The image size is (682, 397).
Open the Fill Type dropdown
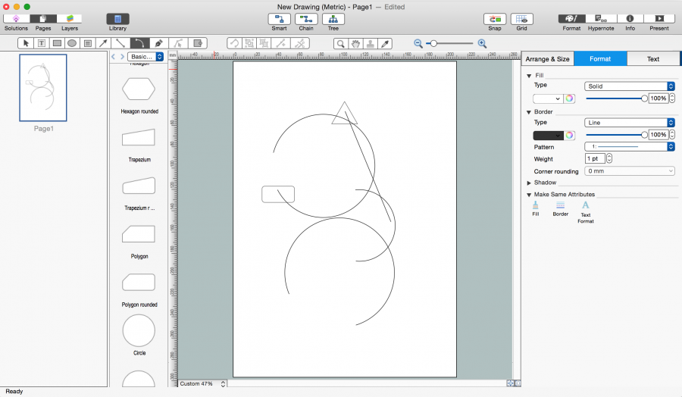coord(629,86)
